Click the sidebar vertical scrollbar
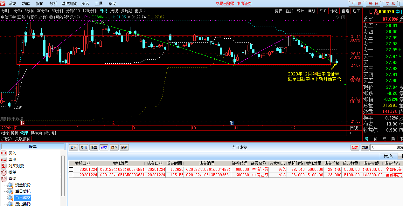Image resolution: width=403 pixels, height=206 pixels. click(x=63, y=176)
